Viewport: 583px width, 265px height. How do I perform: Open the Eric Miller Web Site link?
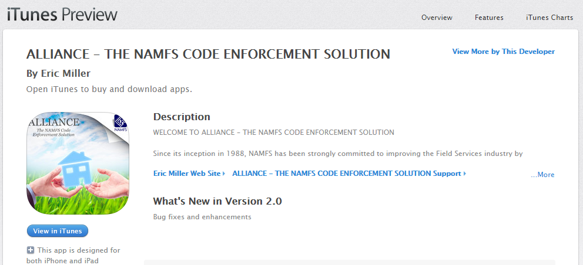pyautogui.click(x=189, y=174)
